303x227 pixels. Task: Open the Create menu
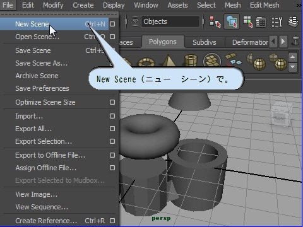[83, 5]
